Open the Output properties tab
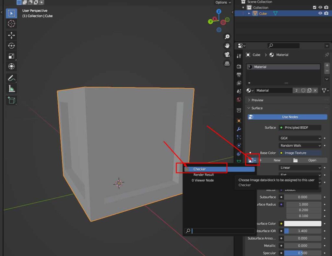Screen dimensions: 332x256 [x=239, y=75]
